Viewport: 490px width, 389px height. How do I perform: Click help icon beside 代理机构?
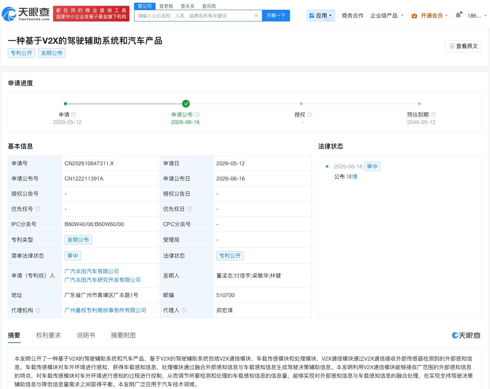coord(38,310)
